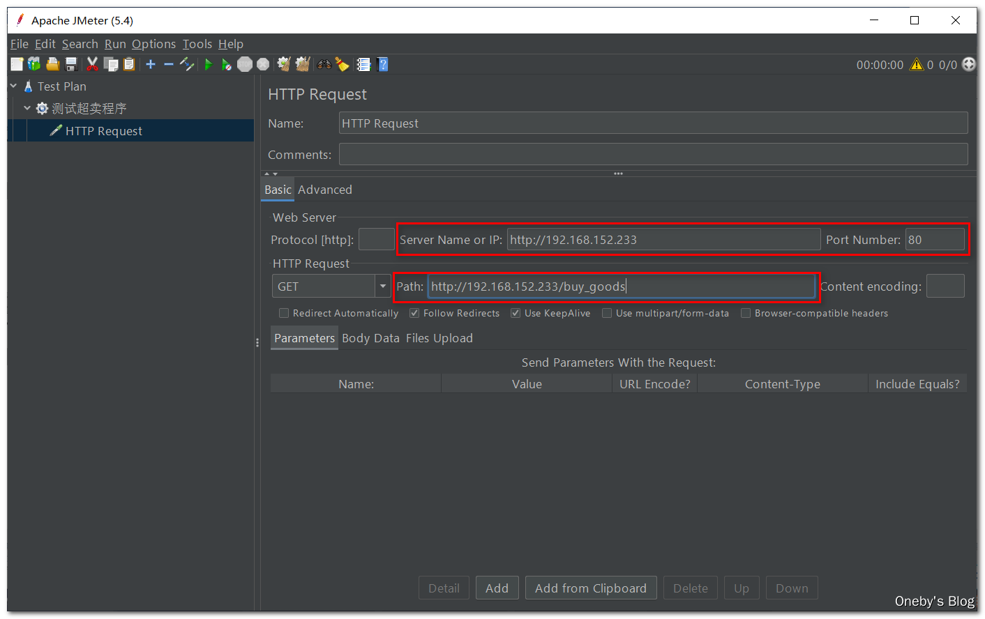985x619 pixels.
Task: Click the minus Collapse All icon
Action: click(169, 64)
